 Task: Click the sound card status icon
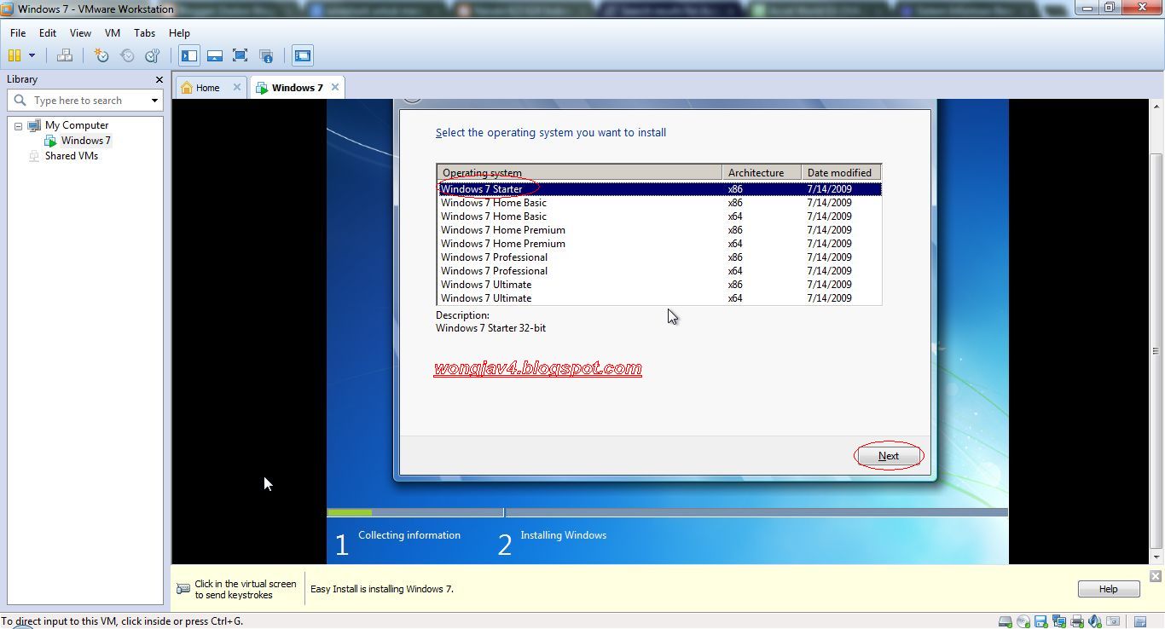(x=1095, y=622)
